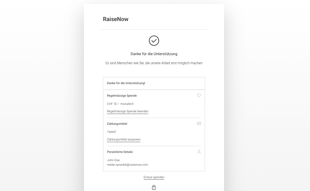Click the divider line under RaiseNow header
The width and height of the screenshot is (310, 191).
(x=154, y=30)
